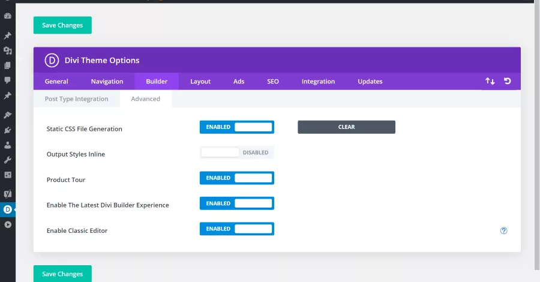
Task: Open the Yoast SEO icon in sidebar
Action: pos(8,194)
